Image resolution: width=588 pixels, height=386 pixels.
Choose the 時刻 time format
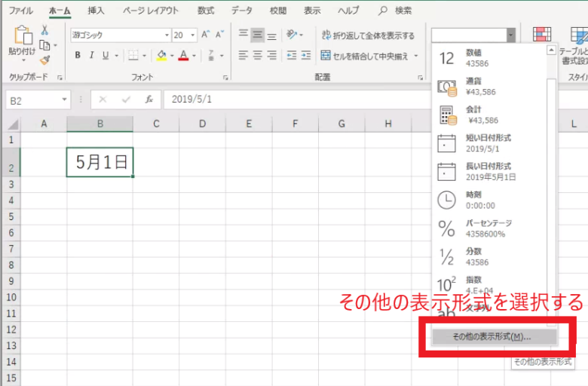coord(489,201)
